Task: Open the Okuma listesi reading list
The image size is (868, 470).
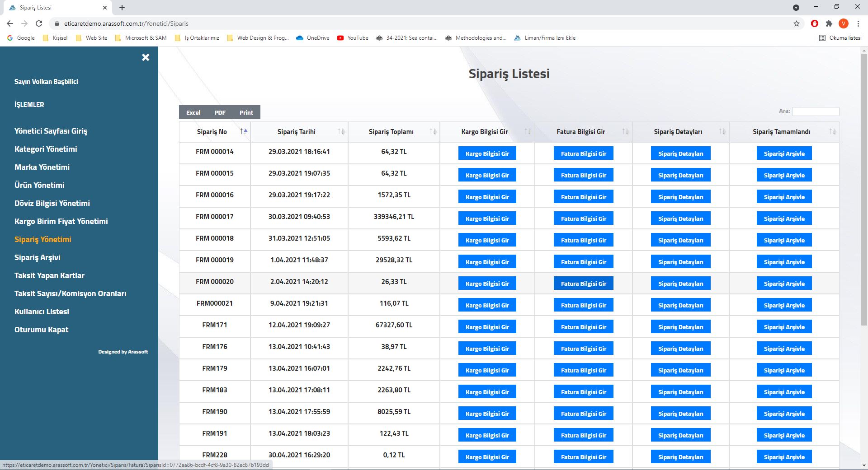Action: coord(840,38)
